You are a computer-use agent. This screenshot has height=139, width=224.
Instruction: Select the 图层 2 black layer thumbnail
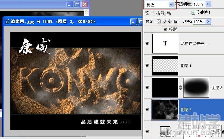point(165,87)
